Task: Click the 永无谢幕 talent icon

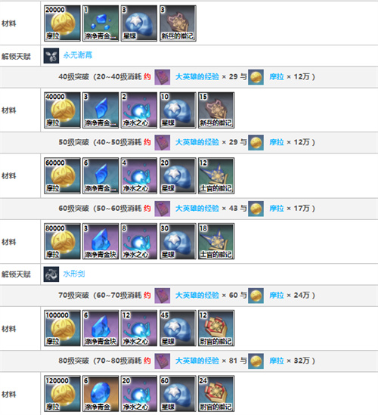Action: [x=51, y=56]
